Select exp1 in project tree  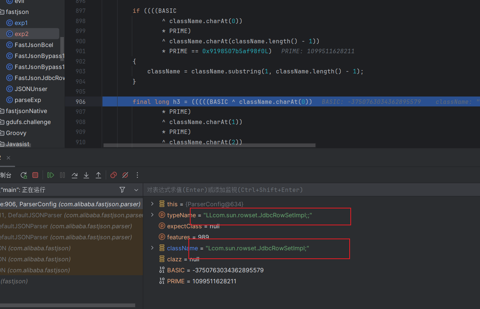click(21, 23)
